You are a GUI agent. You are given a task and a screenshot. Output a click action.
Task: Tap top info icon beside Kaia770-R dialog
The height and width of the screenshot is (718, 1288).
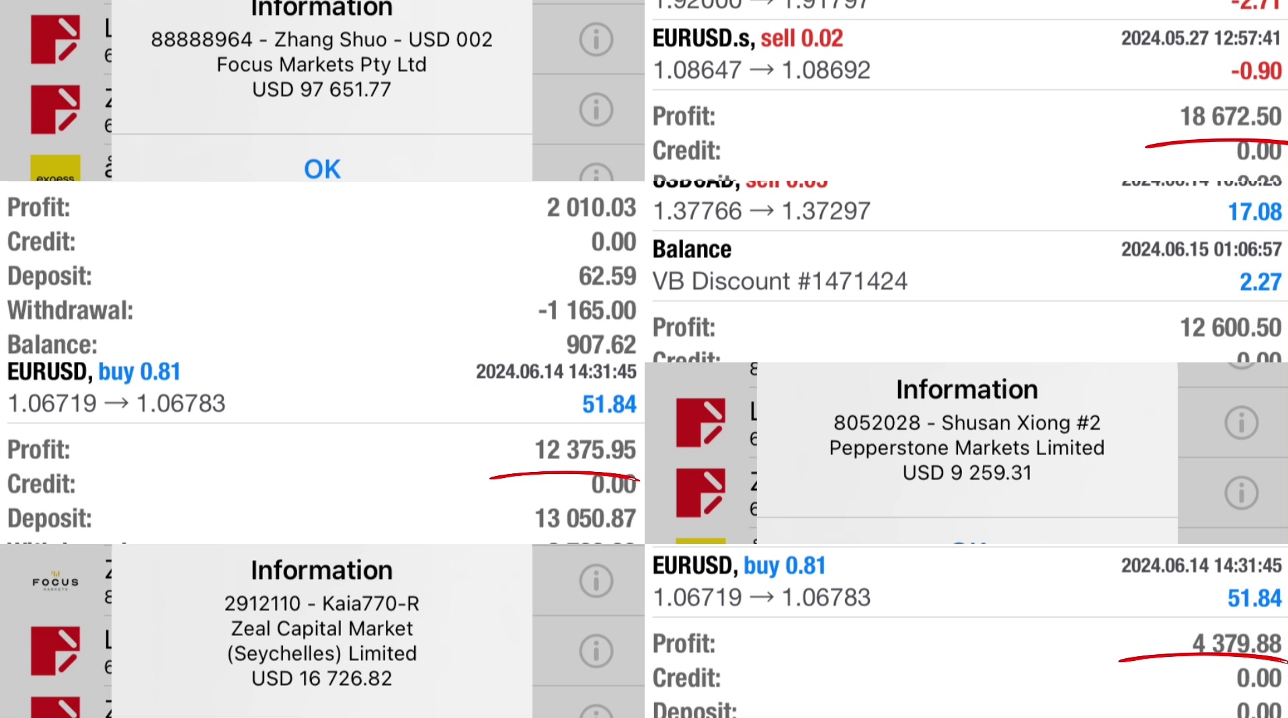coord(596,581)
